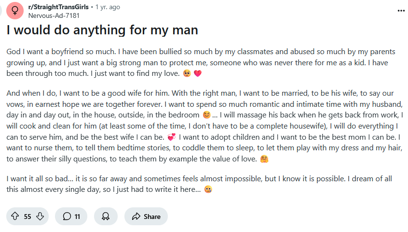Open the three-dot post options menu

click(401, 10)
